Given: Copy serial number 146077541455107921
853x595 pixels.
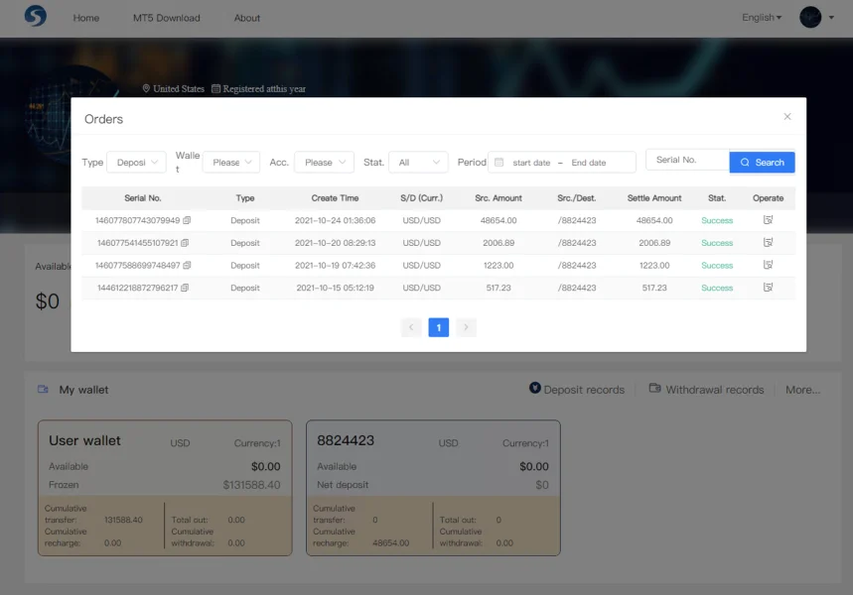Looking at the screenshot, I should (x=185, y=243).
